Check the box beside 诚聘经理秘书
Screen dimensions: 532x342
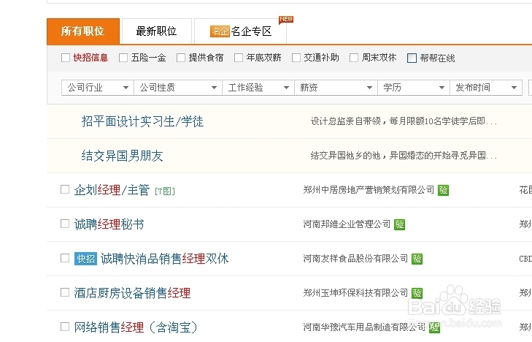65,224
